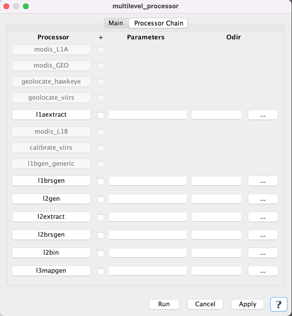Click the help question mark icon
Viewport: 292px width, 316px height.
click(x=279, y=304)
